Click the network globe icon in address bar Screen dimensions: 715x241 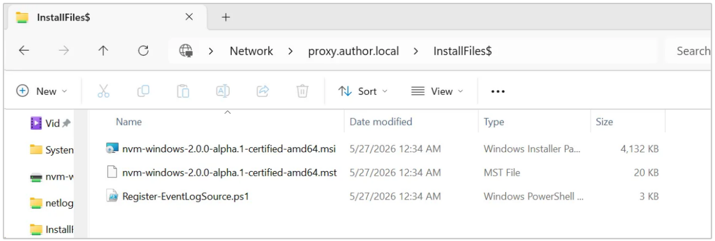coord(185,51)
